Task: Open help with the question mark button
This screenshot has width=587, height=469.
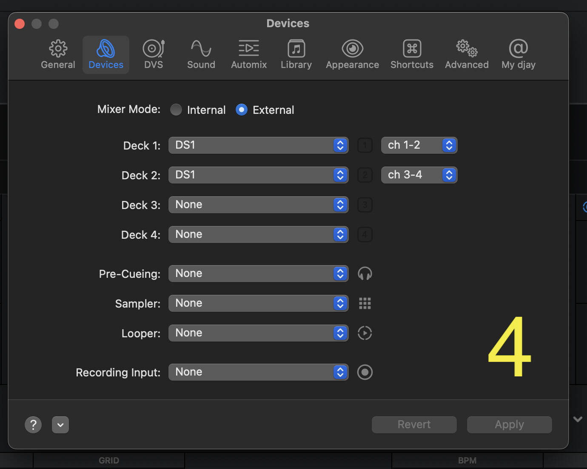Action: (x=33, y=425)
